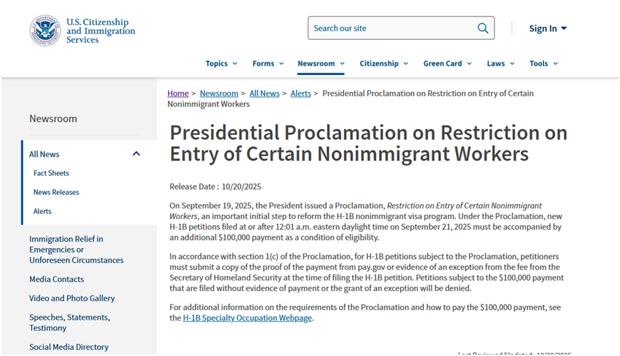The image size is (620, 356).
Task: Open Fact Sheets in the sidebar
Action: [x=51, y=173]
